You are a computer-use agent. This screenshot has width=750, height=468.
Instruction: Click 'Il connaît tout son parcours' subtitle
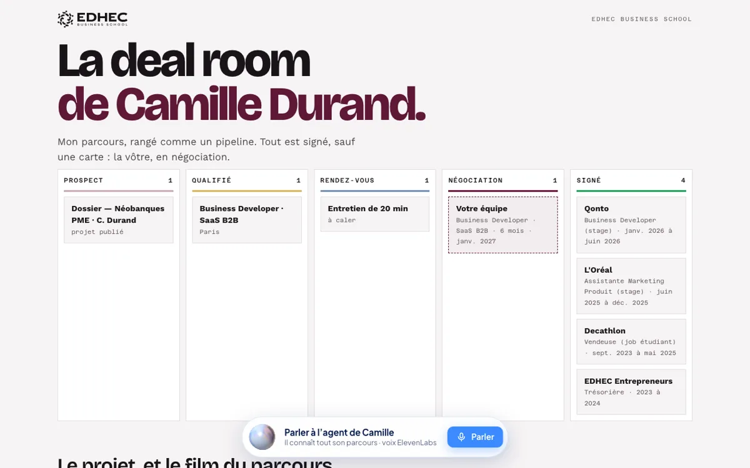[331, 443]
